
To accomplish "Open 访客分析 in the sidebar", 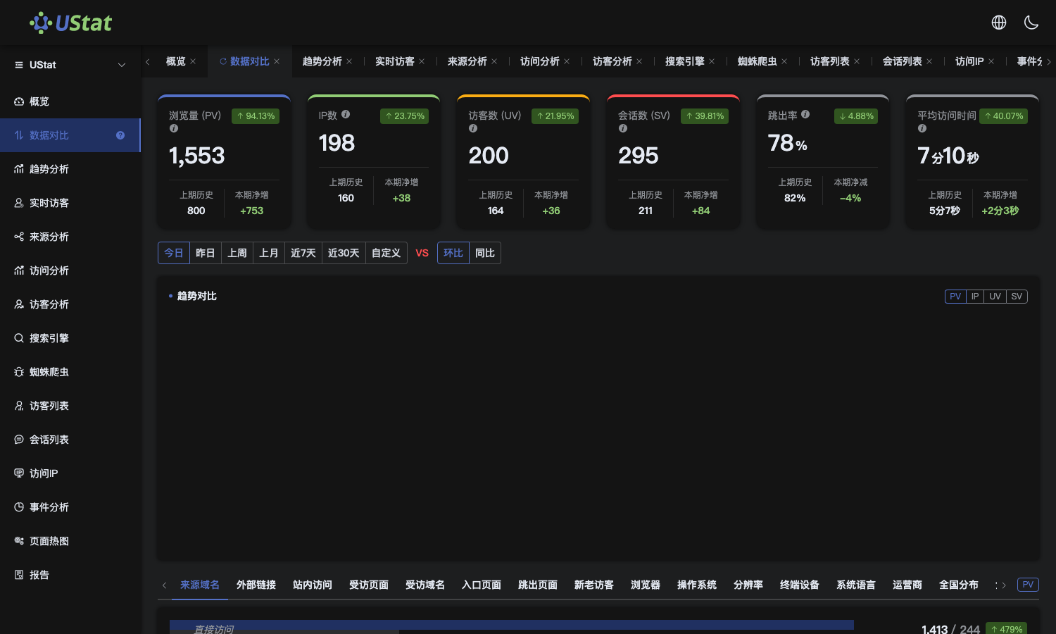I will (70, 304).
